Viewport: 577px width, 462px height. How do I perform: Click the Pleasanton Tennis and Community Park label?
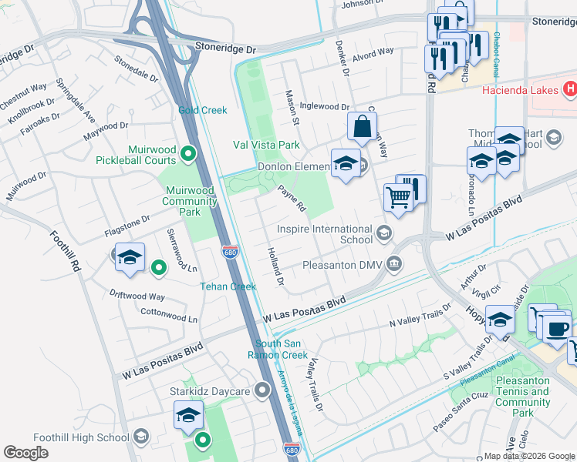[522, 397]
